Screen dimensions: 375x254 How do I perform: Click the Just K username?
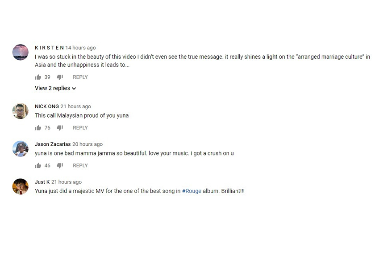(42, 182)
